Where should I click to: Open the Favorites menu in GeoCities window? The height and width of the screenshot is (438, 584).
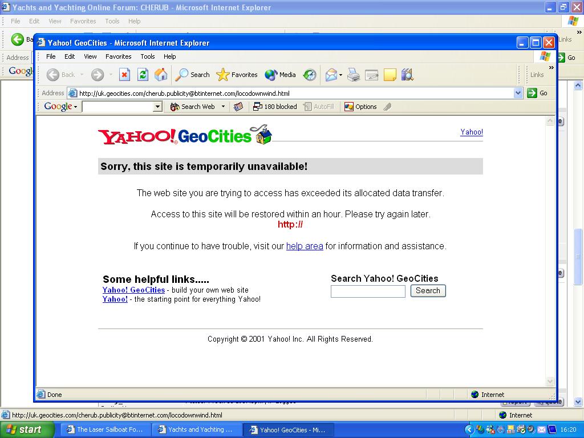(x=119, y=56)
